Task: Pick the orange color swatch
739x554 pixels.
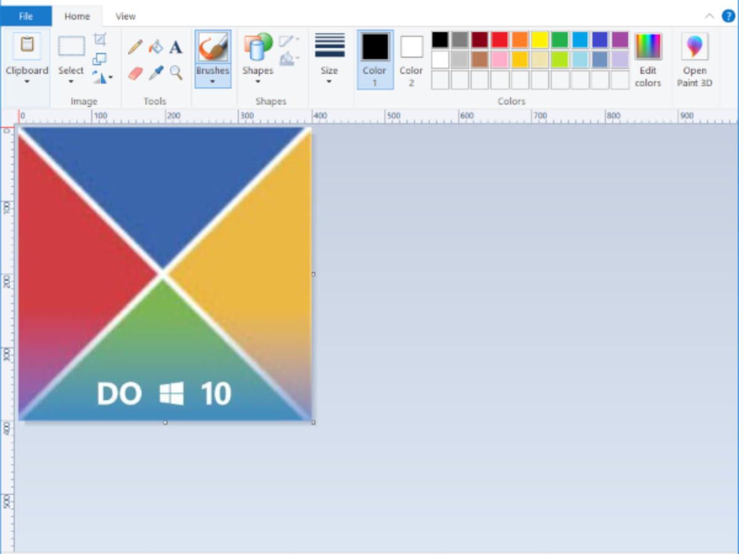Action: click(520, 40)
